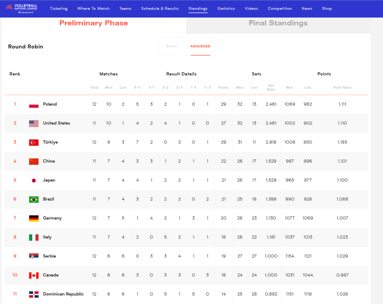
Task: Click the Total matches subheader
Action: click(x=94, y=88)
